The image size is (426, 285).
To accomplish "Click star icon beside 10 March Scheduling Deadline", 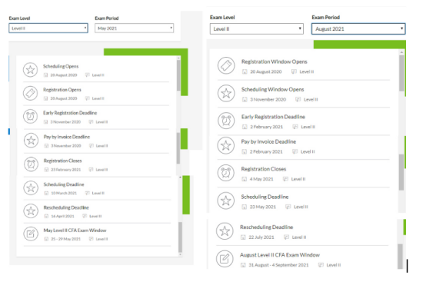I will coord(31,188).
